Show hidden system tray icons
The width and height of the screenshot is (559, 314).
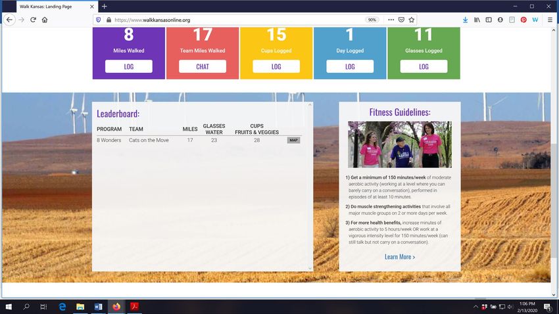click(475, 307)
